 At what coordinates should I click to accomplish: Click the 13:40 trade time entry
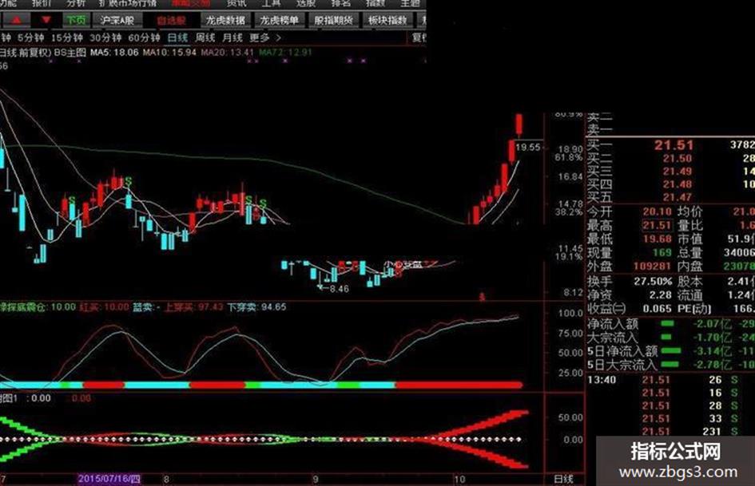602,380
